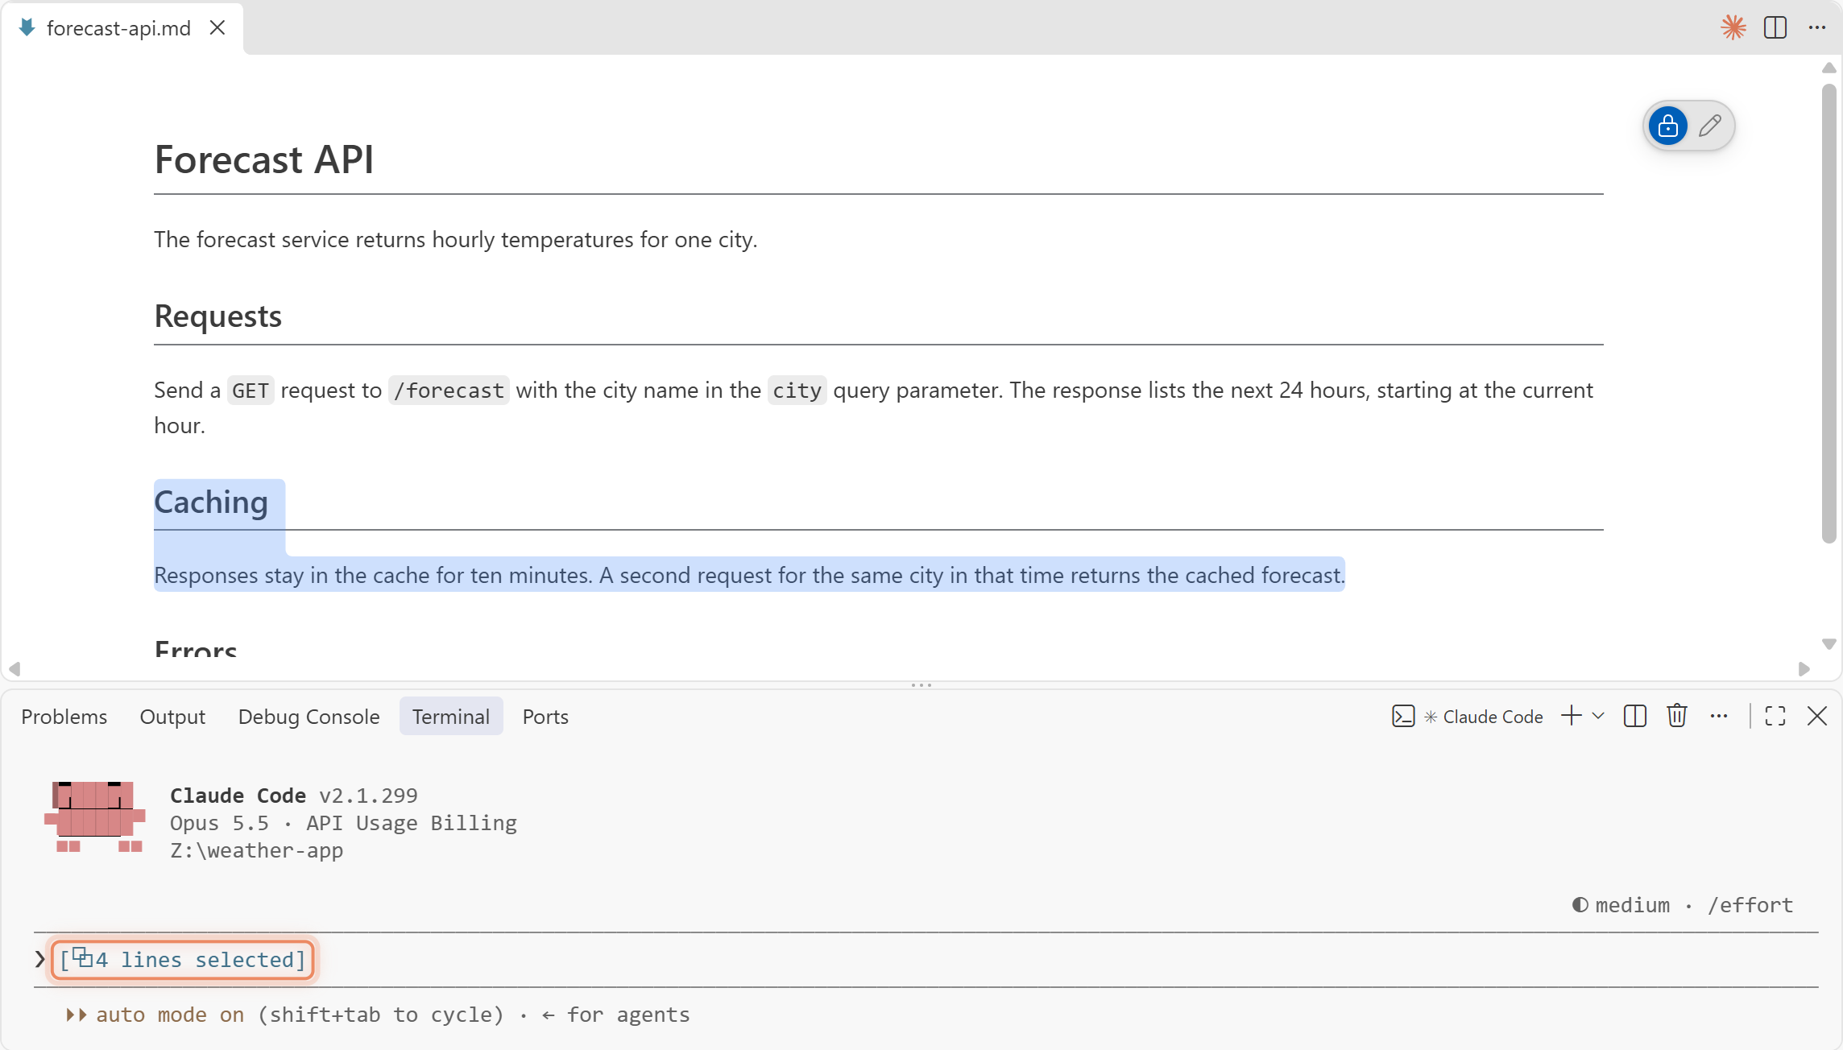1843x1050 pixels.
Task: Select the Terminal tab
Action: 451,717
